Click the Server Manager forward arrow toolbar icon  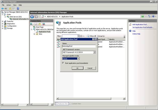(6, 9)
